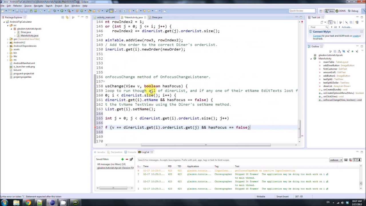Switch to Diner.java editor tab
Image resolution: width=366 pixels, height=206 pixels.
(x=157, y=17)
